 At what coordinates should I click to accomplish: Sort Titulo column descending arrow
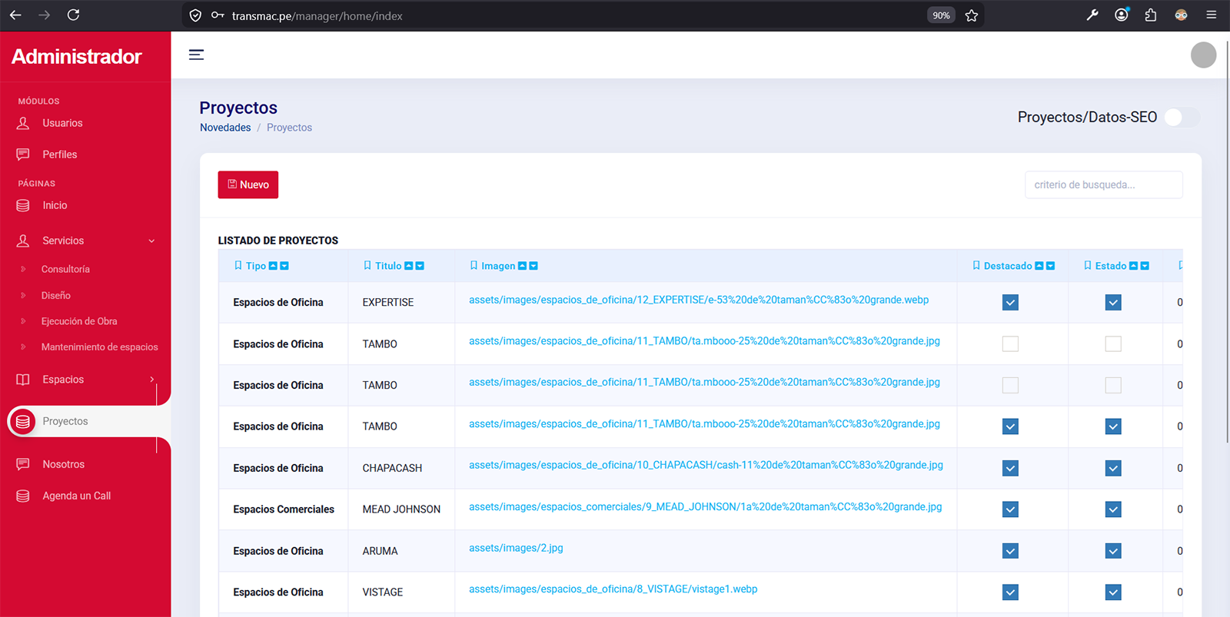[420, 266]
